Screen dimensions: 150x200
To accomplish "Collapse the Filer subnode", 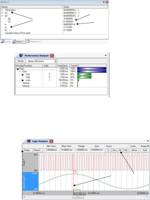I will click(x=20, y=72).
